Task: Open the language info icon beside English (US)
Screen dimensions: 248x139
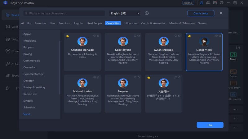Action: pyautogui.click(x=147, y=13)
